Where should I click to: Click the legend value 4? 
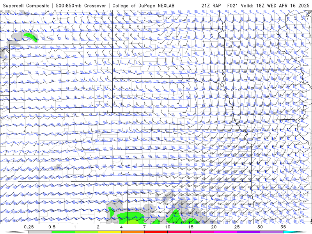click(121, 227)
